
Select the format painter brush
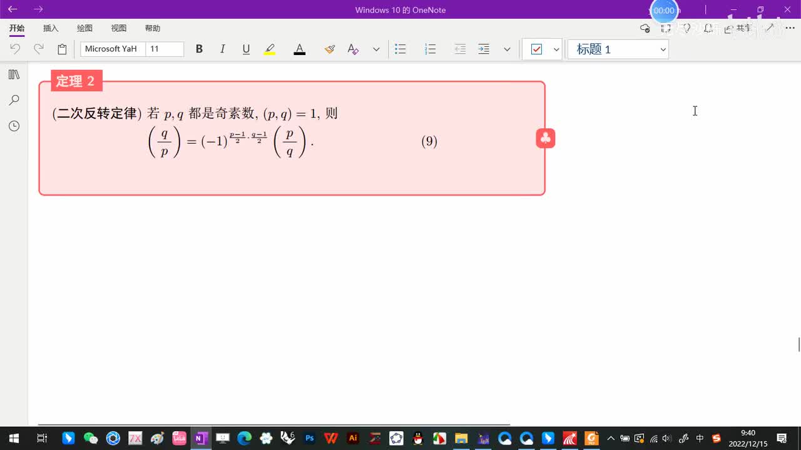tap(330, 49)
